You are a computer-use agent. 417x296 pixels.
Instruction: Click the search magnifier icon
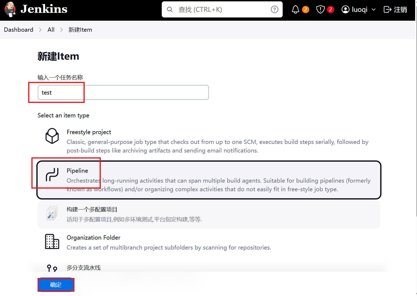click(x=170, y=10)
